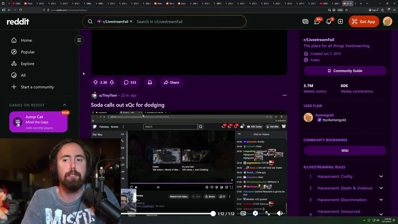Click in the Reddit search input field

(190, 21)
